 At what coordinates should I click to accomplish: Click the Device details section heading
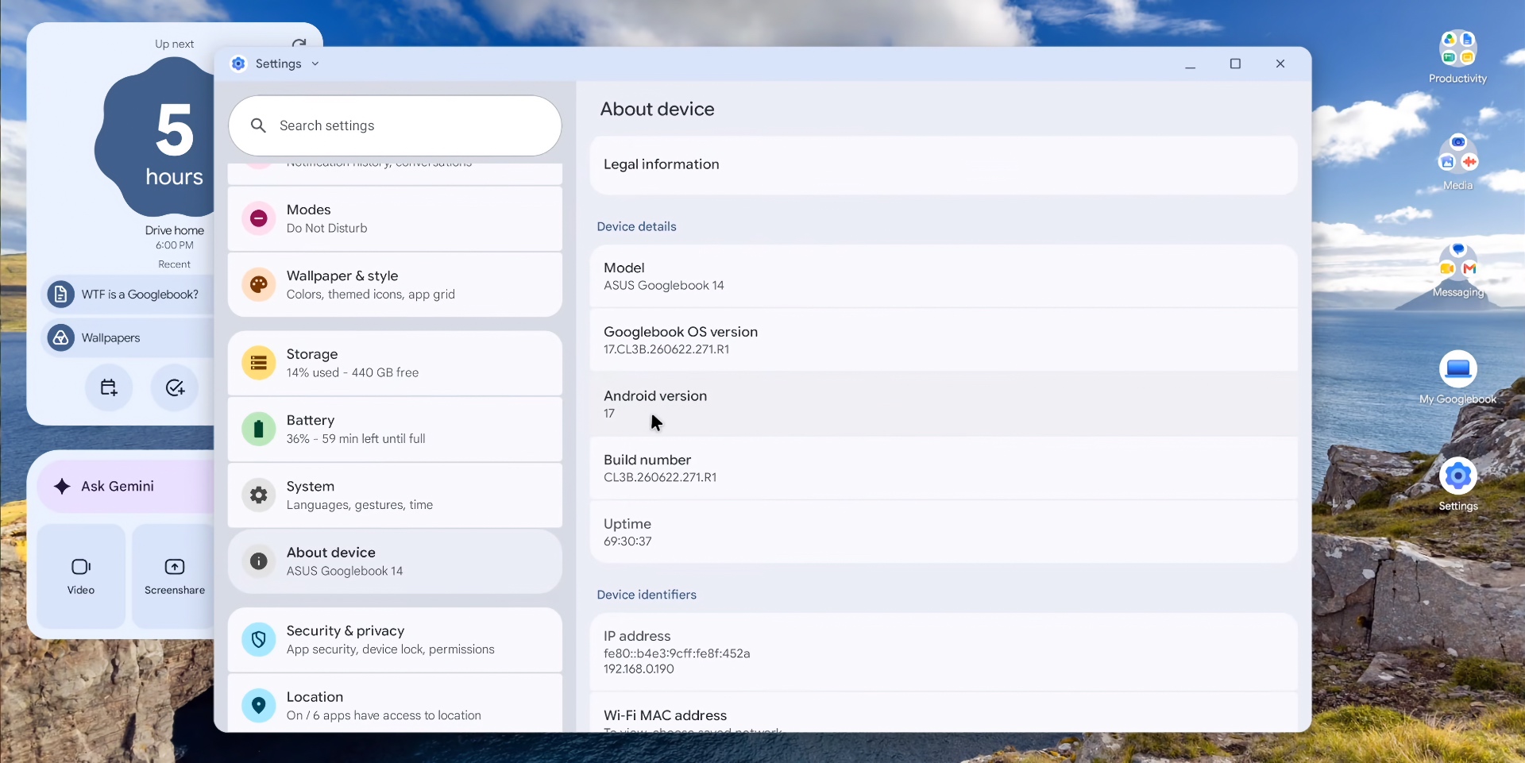point(636,226)
